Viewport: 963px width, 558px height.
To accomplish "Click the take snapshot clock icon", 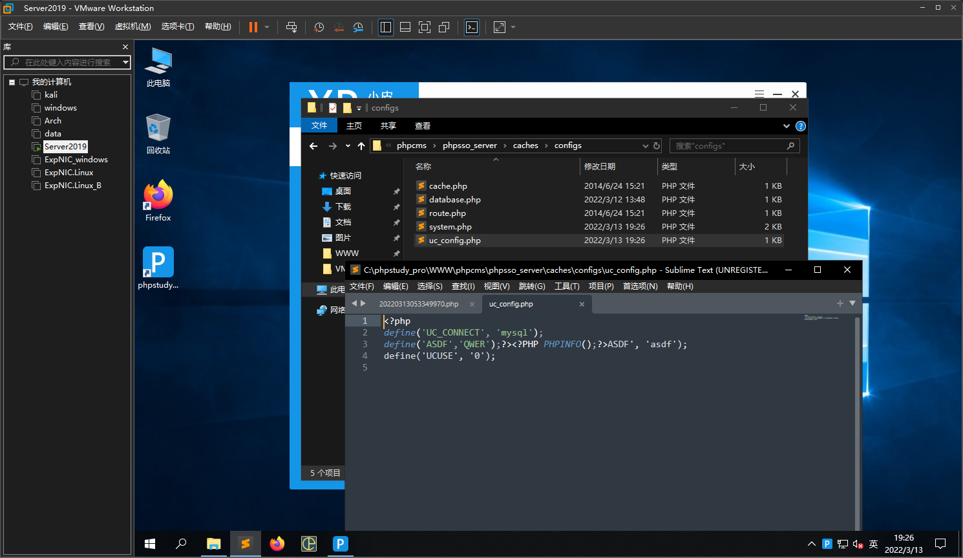I will (x=319, y=27).
